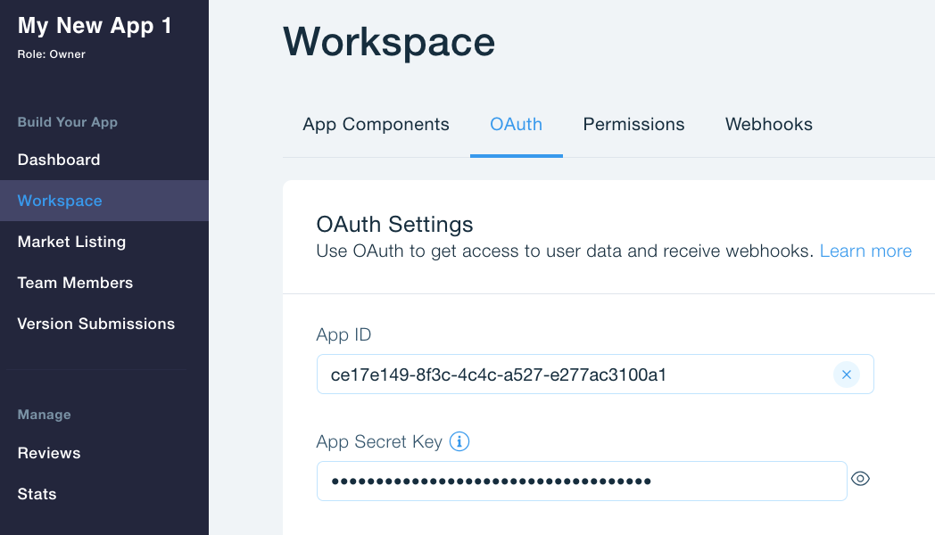Go to Market Listing
Image resolution: width=935 pixels, height=535 pixels.
click(71, 242)
